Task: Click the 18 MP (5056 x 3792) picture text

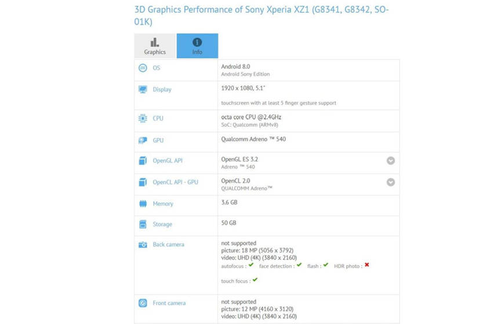Action: click(257, 251)
